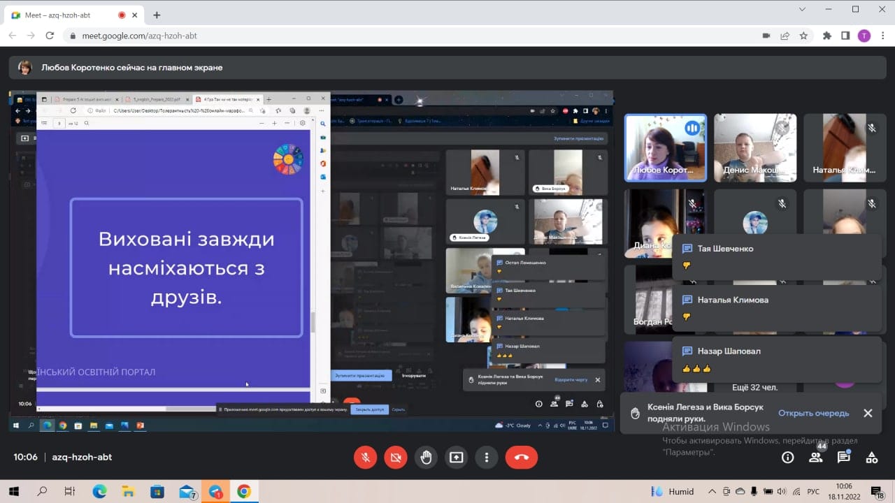Expand the Chrome tab search chevron

tap(803, 10)
